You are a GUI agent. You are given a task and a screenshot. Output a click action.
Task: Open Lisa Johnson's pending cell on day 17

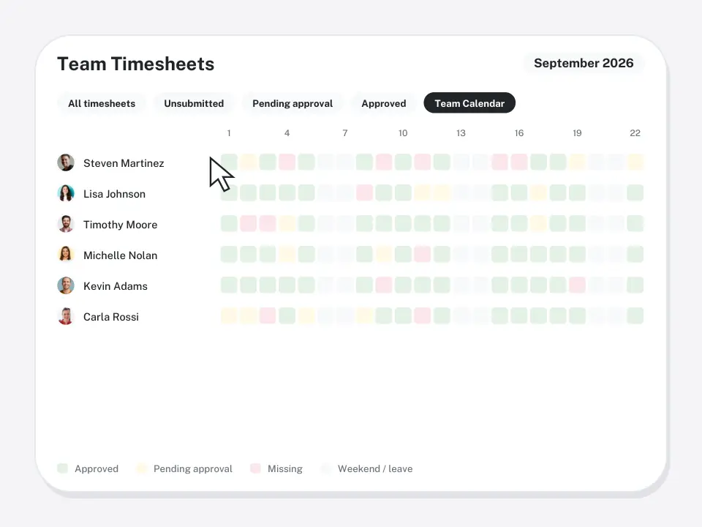tap(538, 193)
